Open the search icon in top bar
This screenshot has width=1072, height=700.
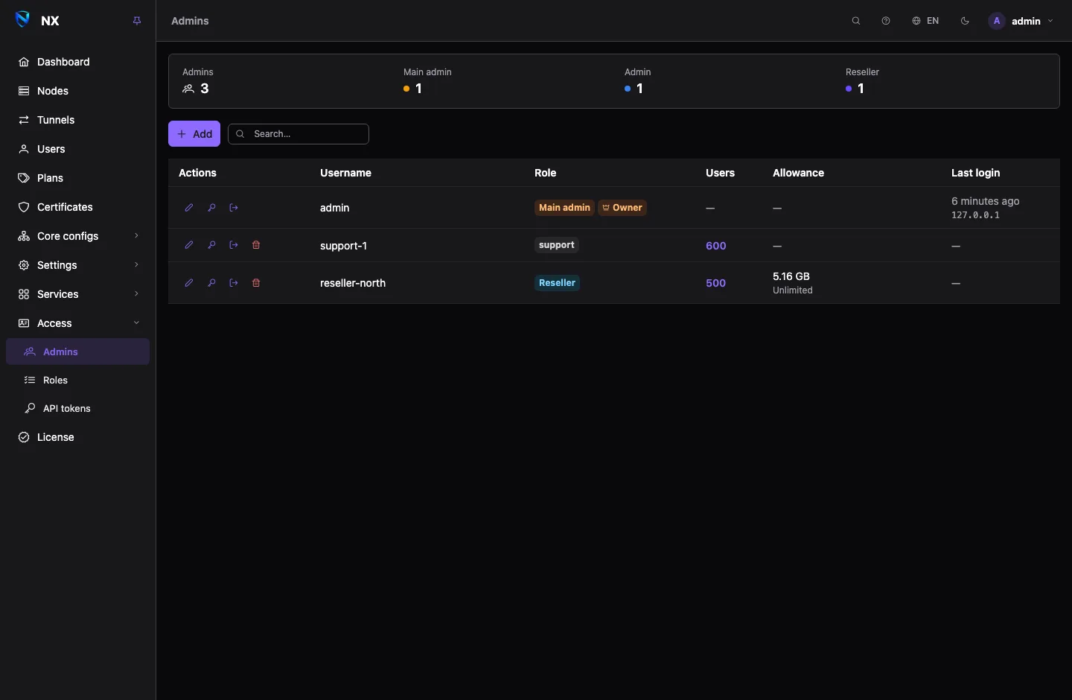coord(856,21)
